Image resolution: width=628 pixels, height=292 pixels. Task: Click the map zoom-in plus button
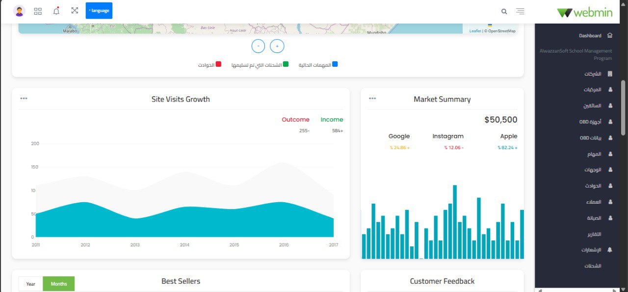click(x=277, y=46)
